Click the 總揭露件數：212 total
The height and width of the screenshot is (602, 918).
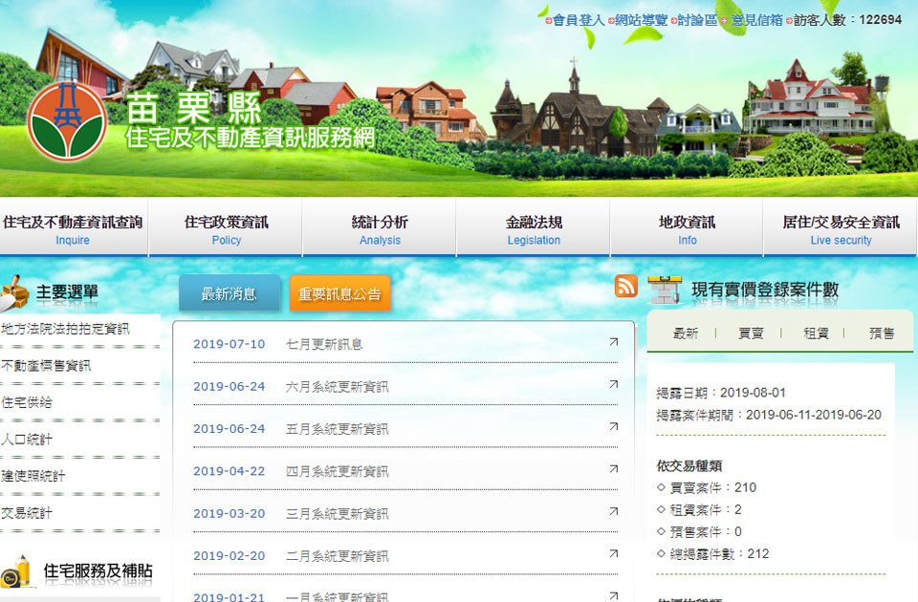pos(719,553)
